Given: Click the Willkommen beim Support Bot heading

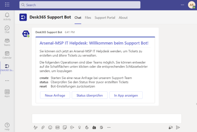Looking at the screenshot, I should point(94,43).
